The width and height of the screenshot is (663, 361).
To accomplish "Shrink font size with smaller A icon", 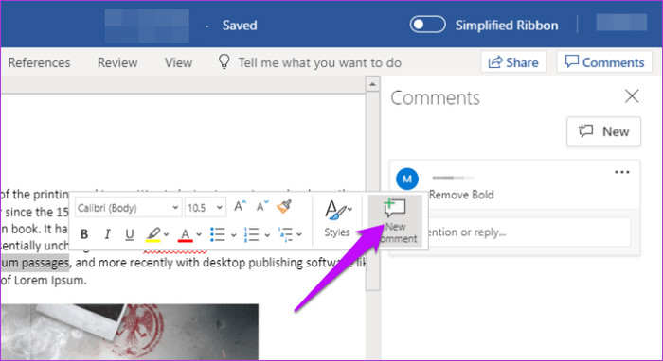I will (x=262, y=207).
